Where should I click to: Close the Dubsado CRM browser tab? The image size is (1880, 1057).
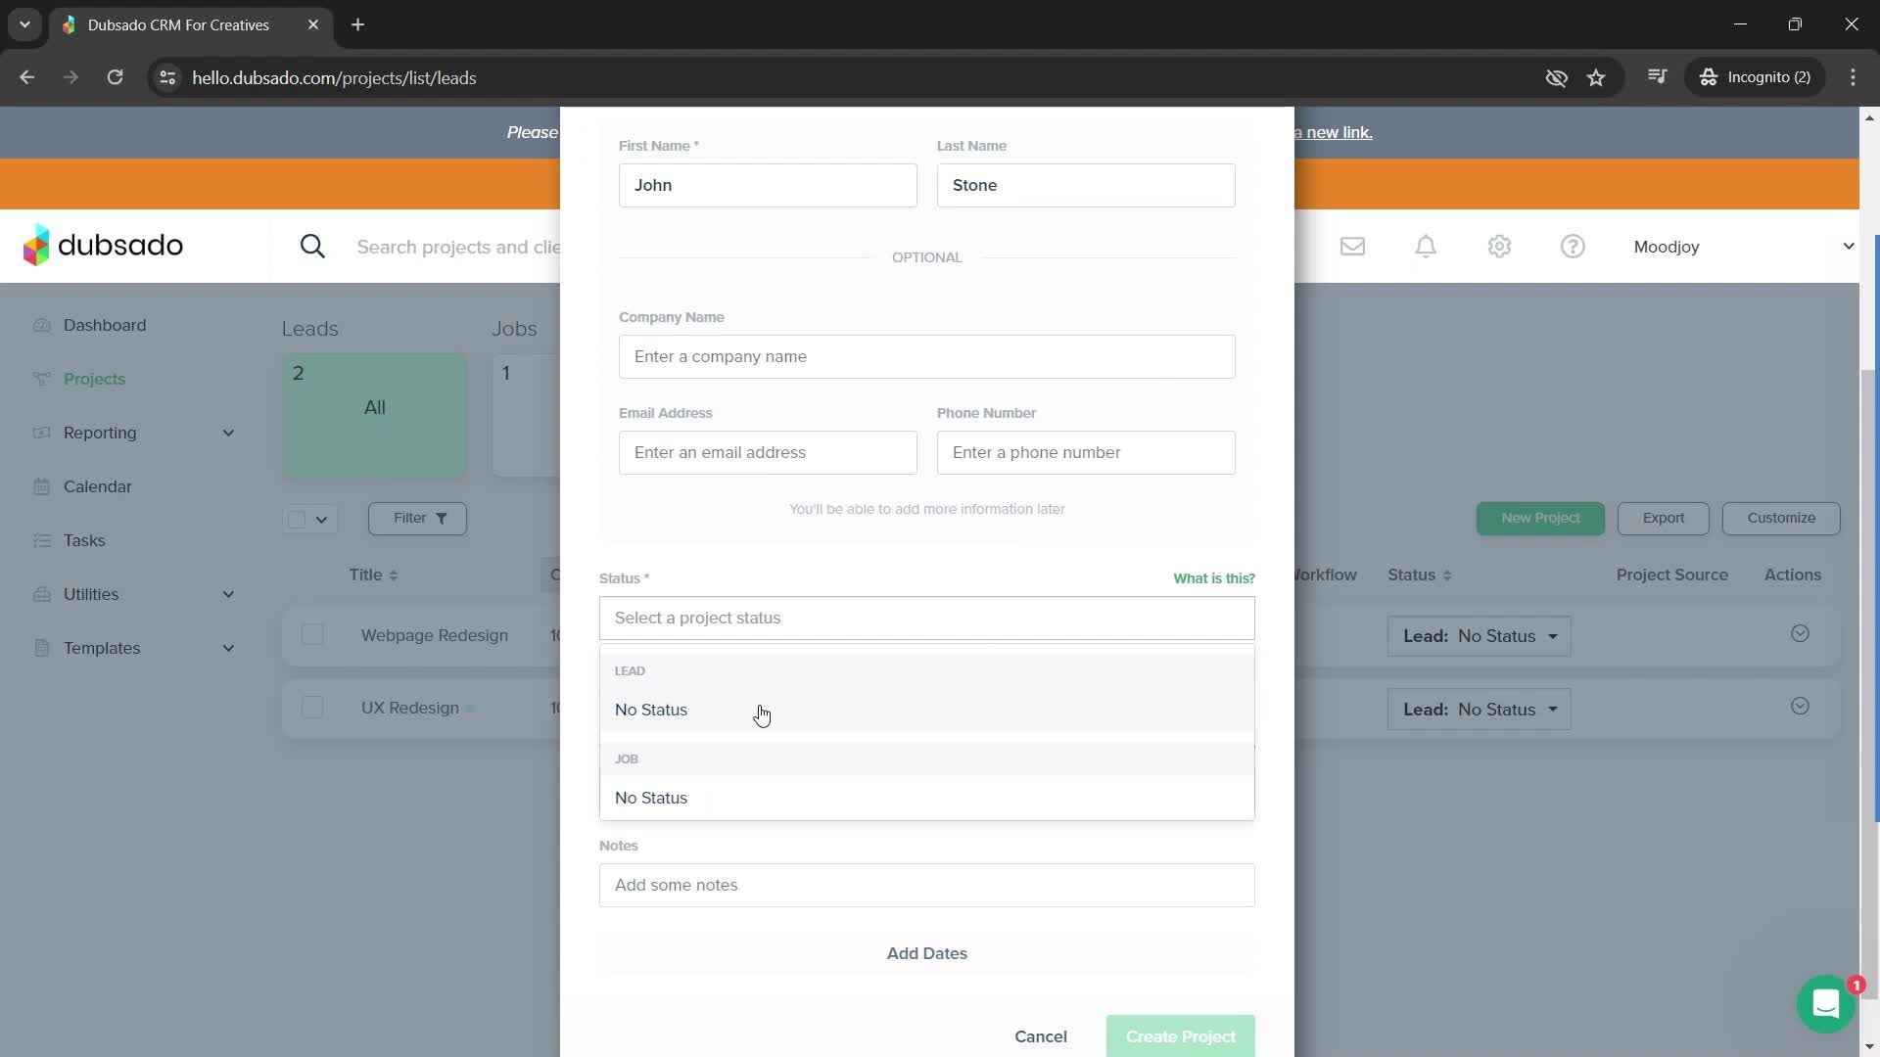(313, 24)
